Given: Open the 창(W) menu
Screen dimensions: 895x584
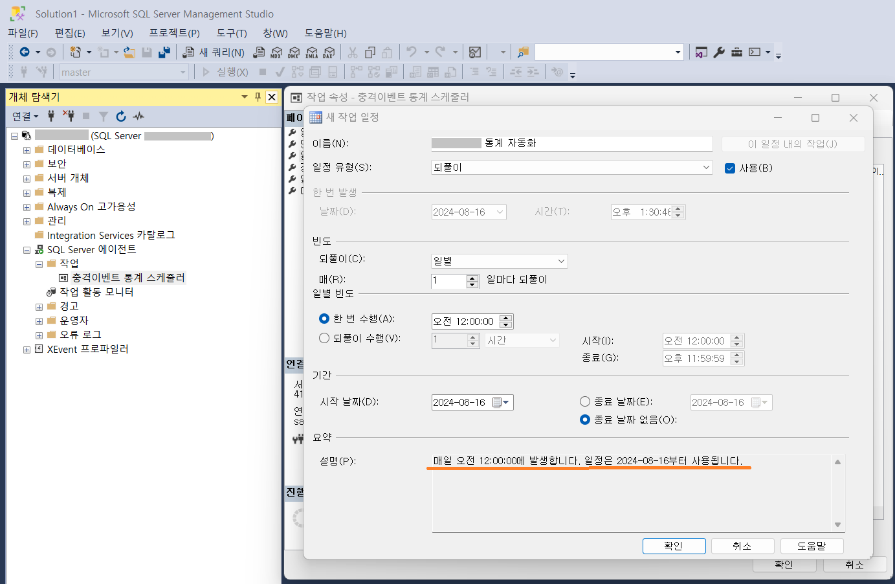Looking at the screenshot, I should 275,33.
